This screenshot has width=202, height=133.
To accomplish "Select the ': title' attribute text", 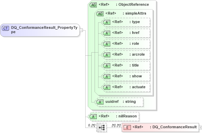I will click(134, 65).
